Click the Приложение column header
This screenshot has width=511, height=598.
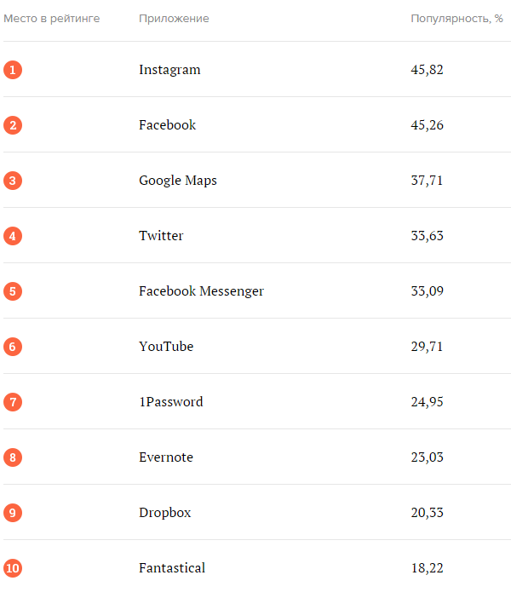pos(174,19)
